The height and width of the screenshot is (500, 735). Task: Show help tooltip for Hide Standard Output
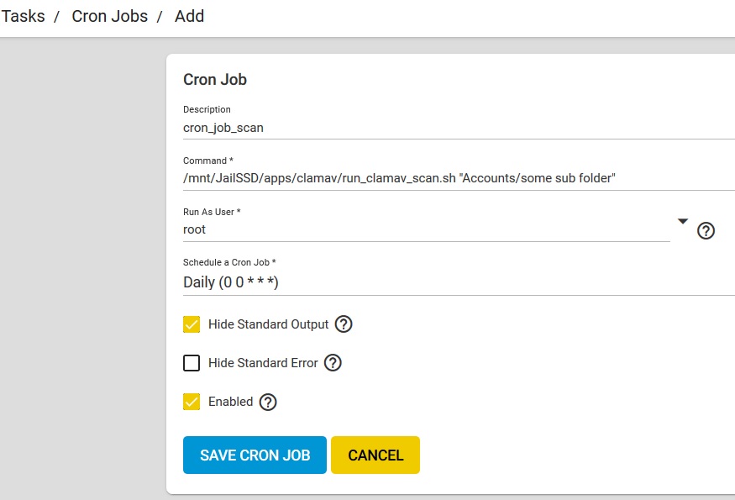tap(344, 324)
